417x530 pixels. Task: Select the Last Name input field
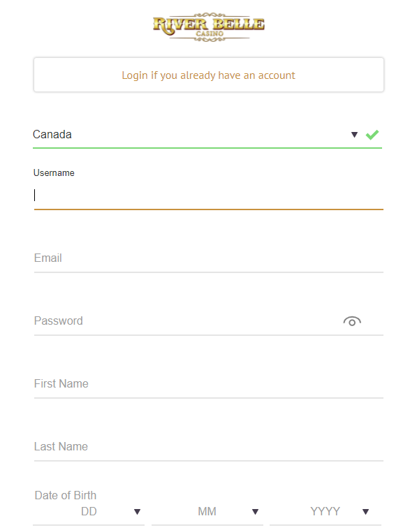click(x=209, y=447)
